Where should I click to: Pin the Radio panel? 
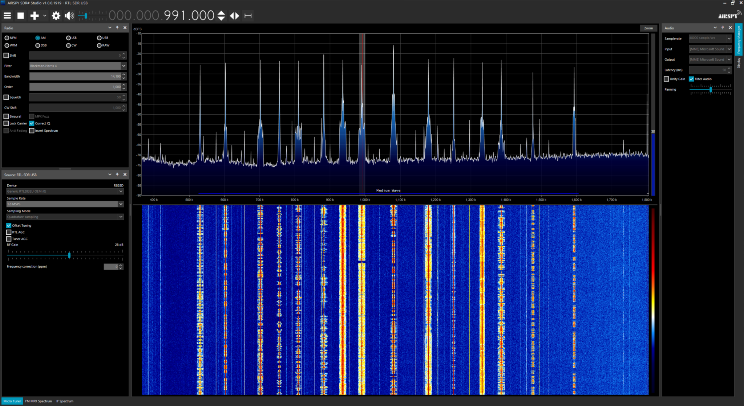click(117, 28)
